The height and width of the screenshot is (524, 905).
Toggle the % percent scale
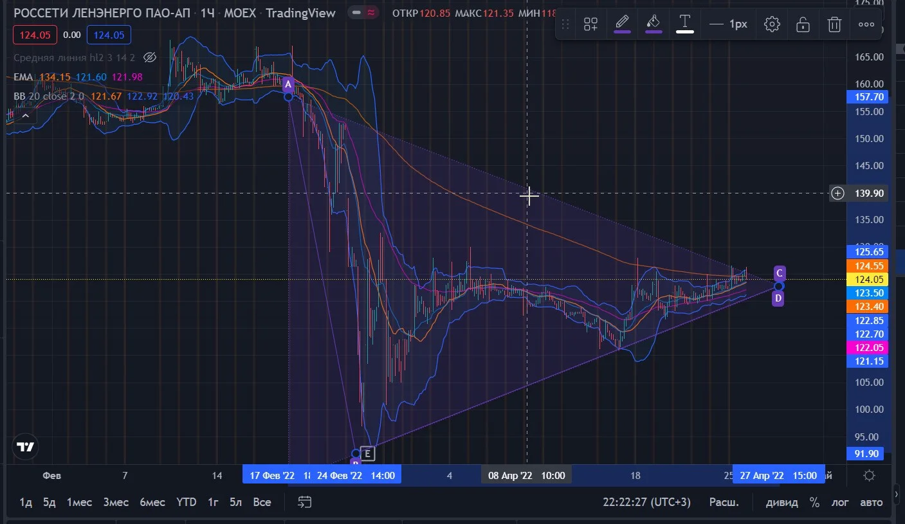[x=815, y=502]
